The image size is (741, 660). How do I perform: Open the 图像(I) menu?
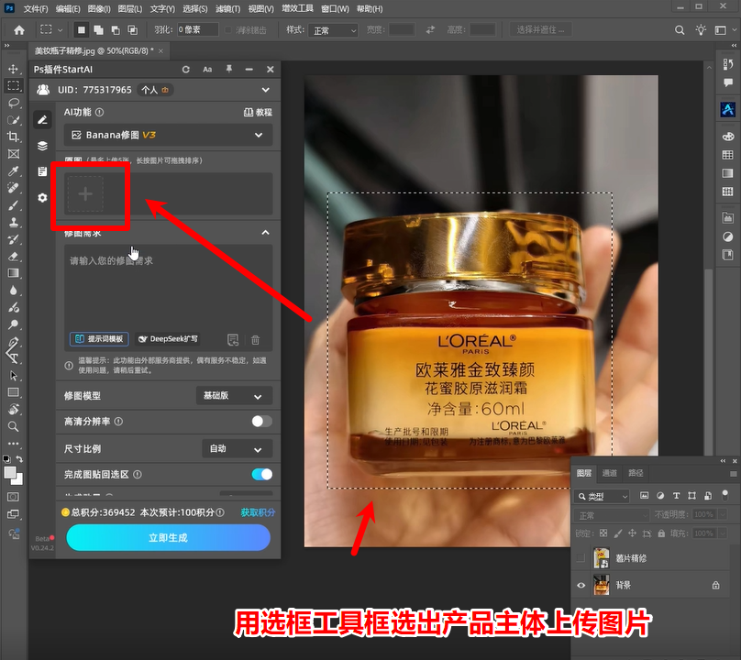[99, 8]
